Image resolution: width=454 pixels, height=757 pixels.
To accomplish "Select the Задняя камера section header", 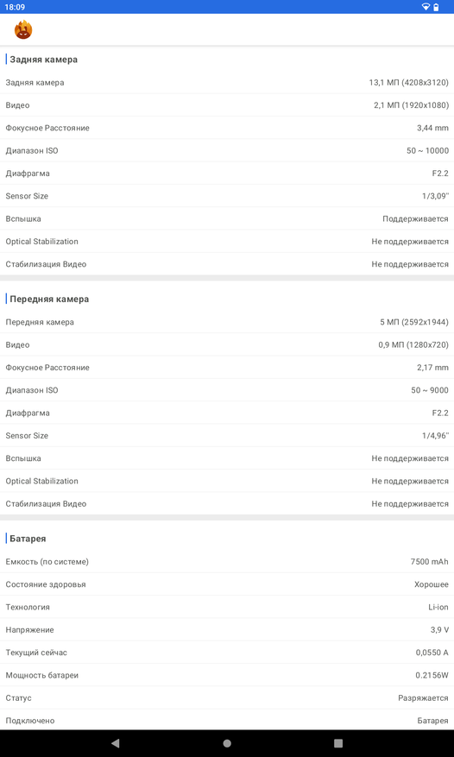I will pos(43,60).
